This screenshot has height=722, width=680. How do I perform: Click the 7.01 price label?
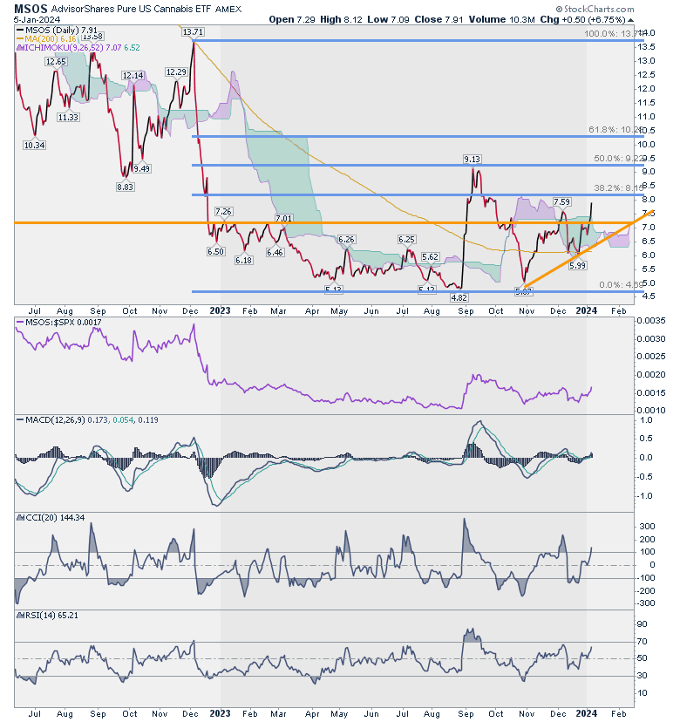283,218
